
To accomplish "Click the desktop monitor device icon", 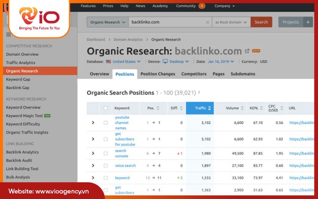I will (x=165, y=61).
